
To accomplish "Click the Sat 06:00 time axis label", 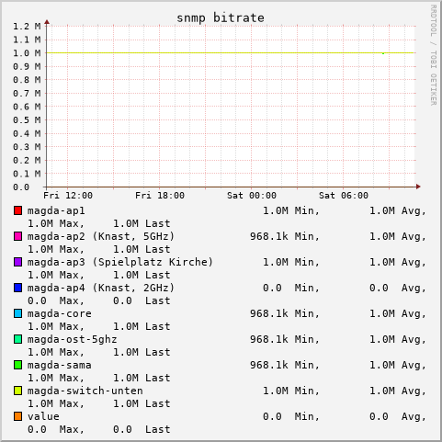I will pos(344,196).
